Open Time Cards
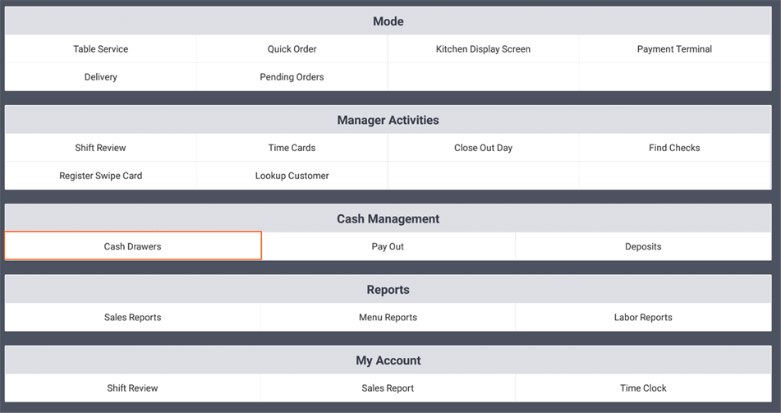The width and height of the screenshot is (781, 413). point(292,148)
